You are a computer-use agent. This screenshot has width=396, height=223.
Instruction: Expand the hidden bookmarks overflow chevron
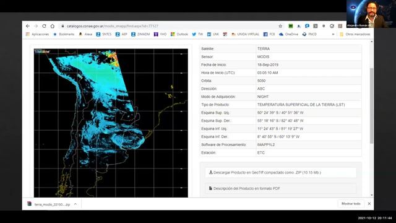333,34
